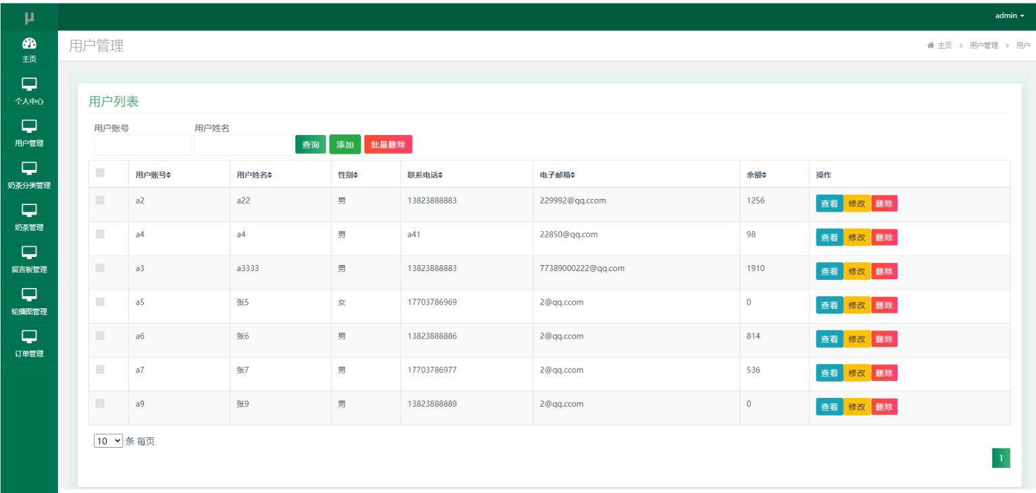Open the rows-per-page dropdown showing 10
The height and width of the screenshot is (493, 1036).
[x=109, y=441]
